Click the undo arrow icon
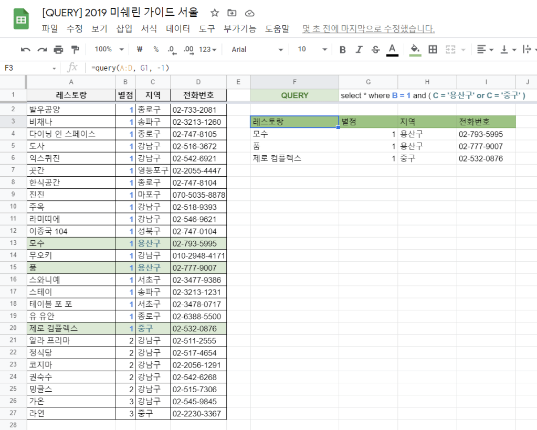The height and width of the screenshot is (430, 537). (26, 49)
